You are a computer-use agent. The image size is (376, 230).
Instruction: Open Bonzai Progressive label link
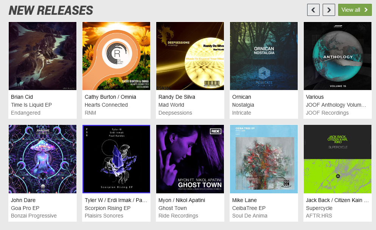[34, 216]
